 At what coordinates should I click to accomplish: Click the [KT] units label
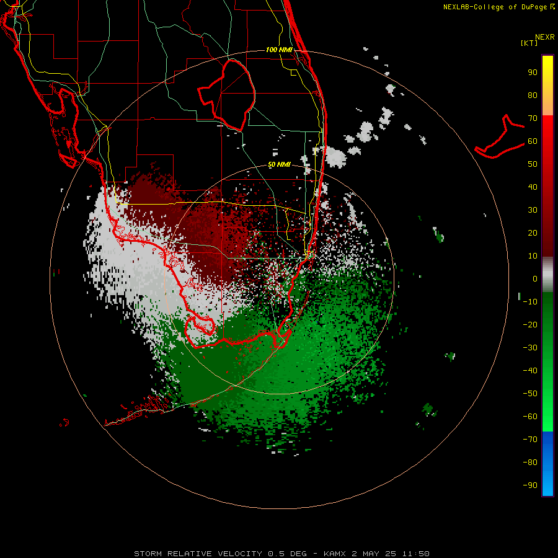point(529,43)
